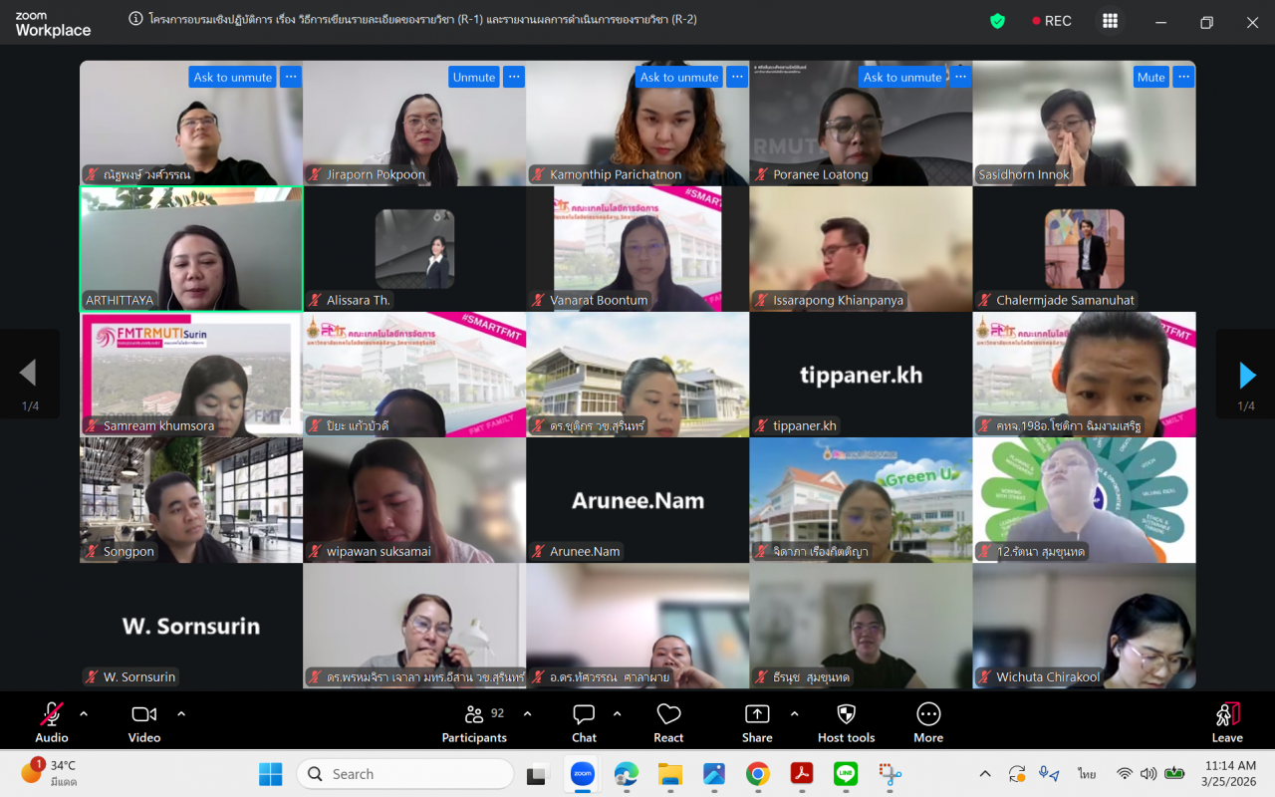Open three-dot menu on Sasidhorn Innok's video

[1183, 77]
